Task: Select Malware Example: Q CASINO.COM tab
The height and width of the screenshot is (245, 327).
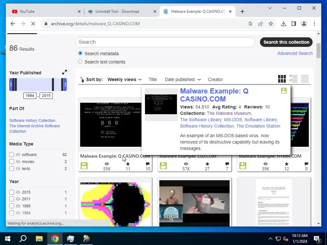Action: point(197,11)
